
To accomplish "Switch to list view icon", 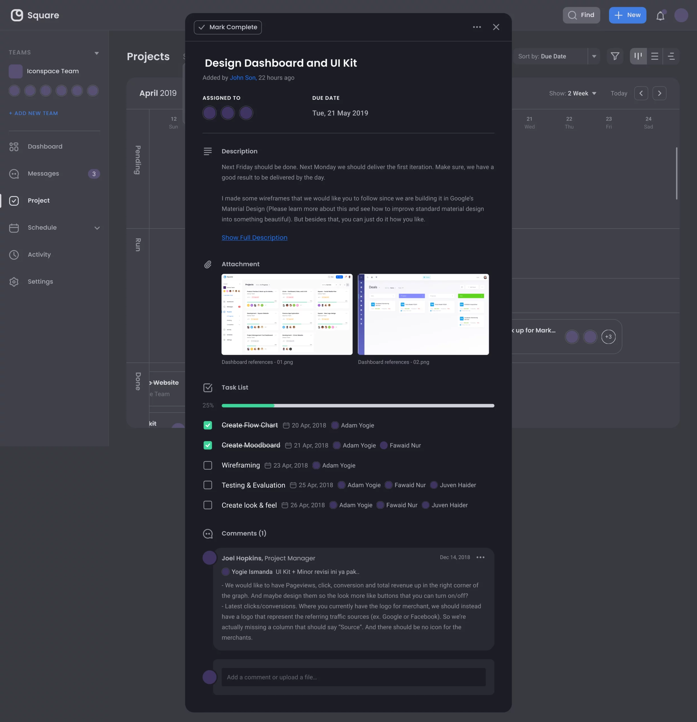I will [x=655, y=56].
